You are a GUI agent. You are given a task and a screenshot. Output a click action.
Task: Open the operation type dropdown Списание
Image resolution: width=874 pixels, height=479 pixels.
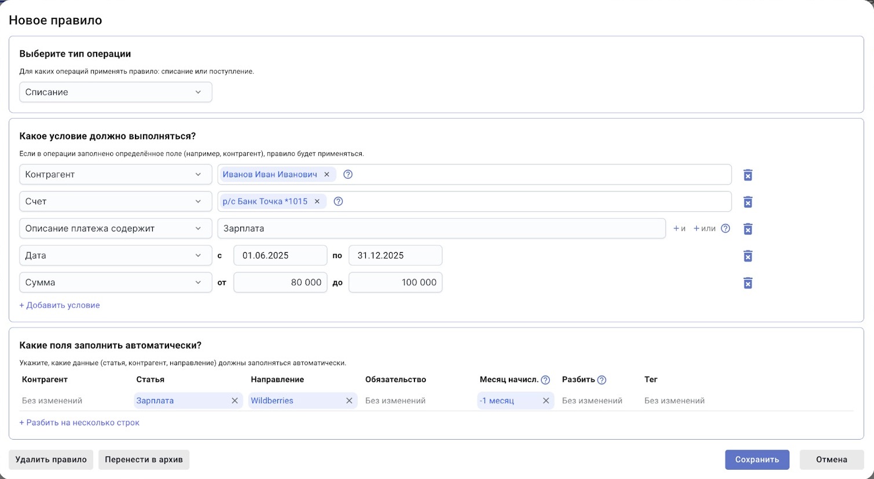tap(115, 92)
